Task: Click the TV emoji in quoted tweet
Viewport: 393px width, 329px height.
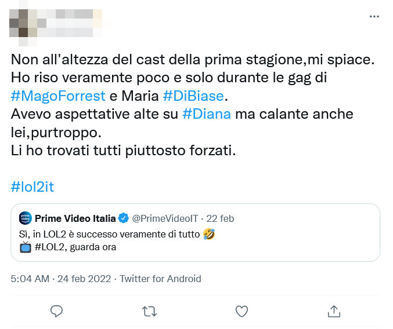Action: 26,247
